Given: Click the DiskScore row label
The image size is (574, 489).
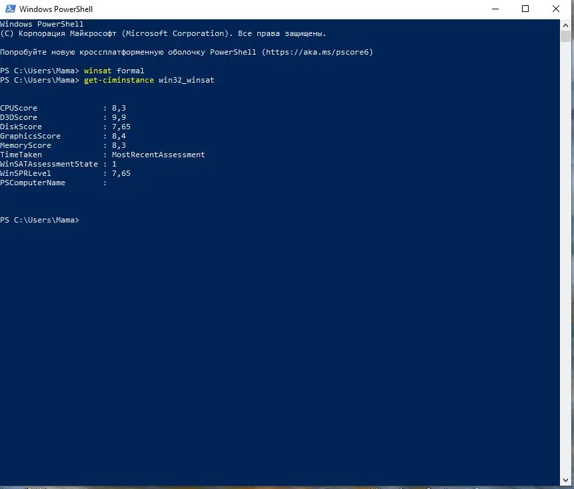Looking at the screenshot, I should [x=21, y=127].
